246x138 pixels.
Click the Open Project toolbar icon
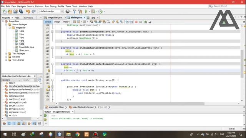(15, 11)
